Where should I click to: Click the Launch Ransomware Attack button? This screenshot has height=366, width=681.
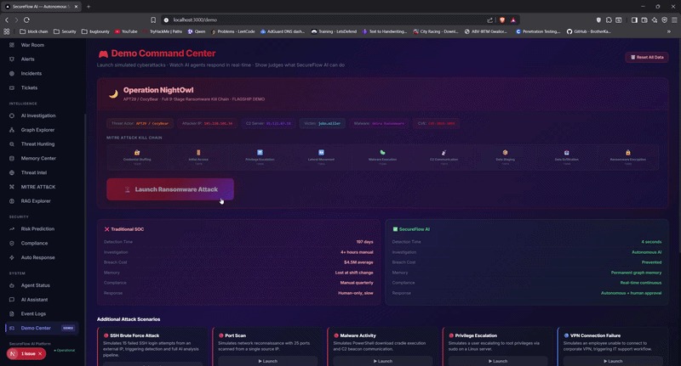170,189
